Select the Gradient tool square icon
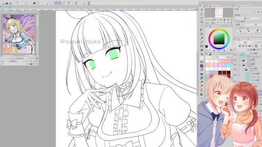The width and height of the screenshot is (262, 147). [x=202, y=94]
